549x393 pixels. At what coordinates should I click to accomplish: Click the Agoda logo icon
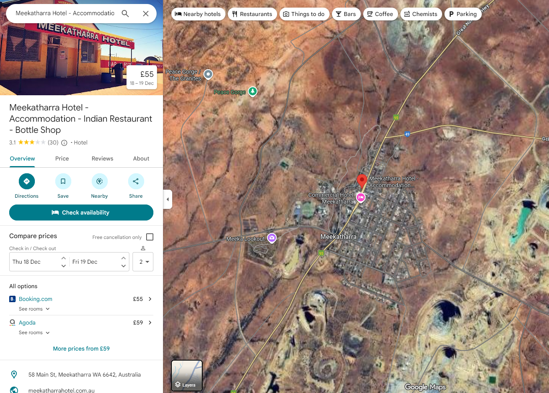click(x=12, y=323)
